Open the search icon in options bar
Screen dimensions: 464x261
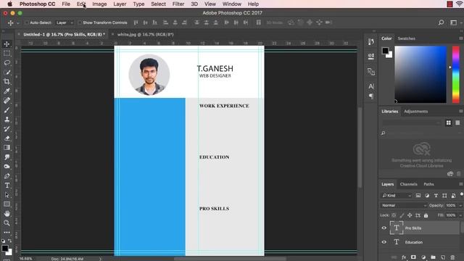click(x=441, y=22)
